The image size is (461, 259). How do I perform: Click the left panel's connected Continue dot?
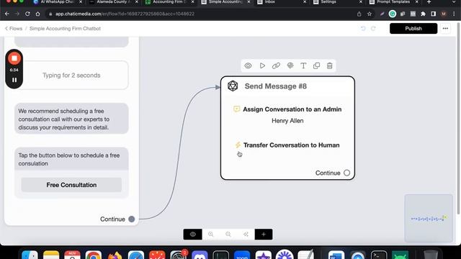[x=131, y=219]
